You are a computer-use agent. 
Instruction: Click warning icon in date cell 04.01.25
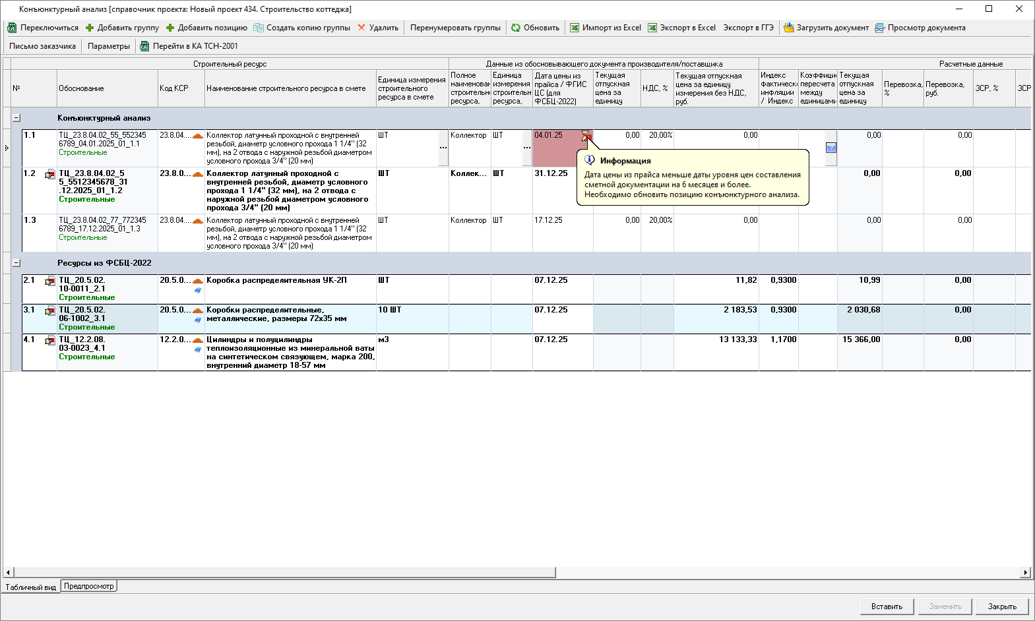(x=586, y=136)
